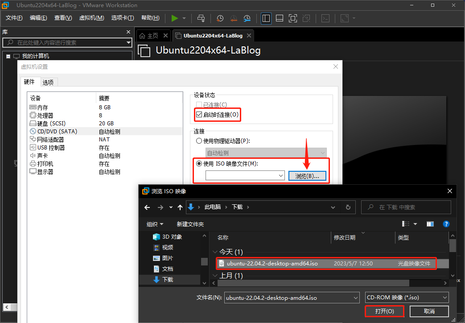Open the 虚拟机(M) menu

point(91,18)
